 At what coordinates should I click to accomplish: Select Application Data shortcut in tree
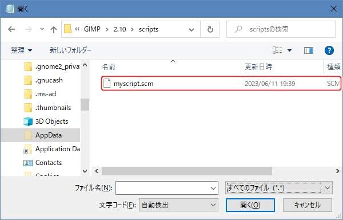coord(51,149)
